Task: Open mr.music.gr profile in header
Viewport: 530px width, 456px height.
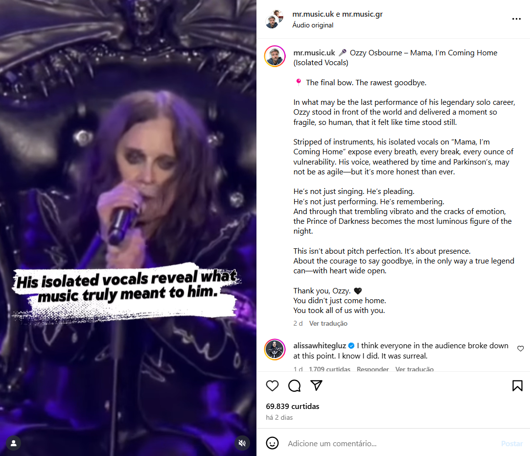Action: (362, 14)
